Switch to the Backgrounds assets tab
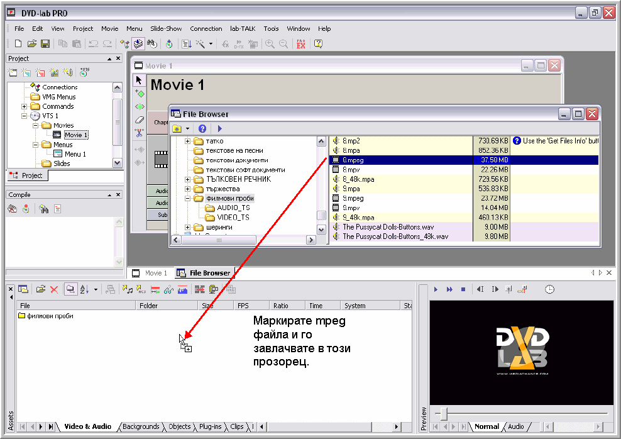 coord(141,426)
